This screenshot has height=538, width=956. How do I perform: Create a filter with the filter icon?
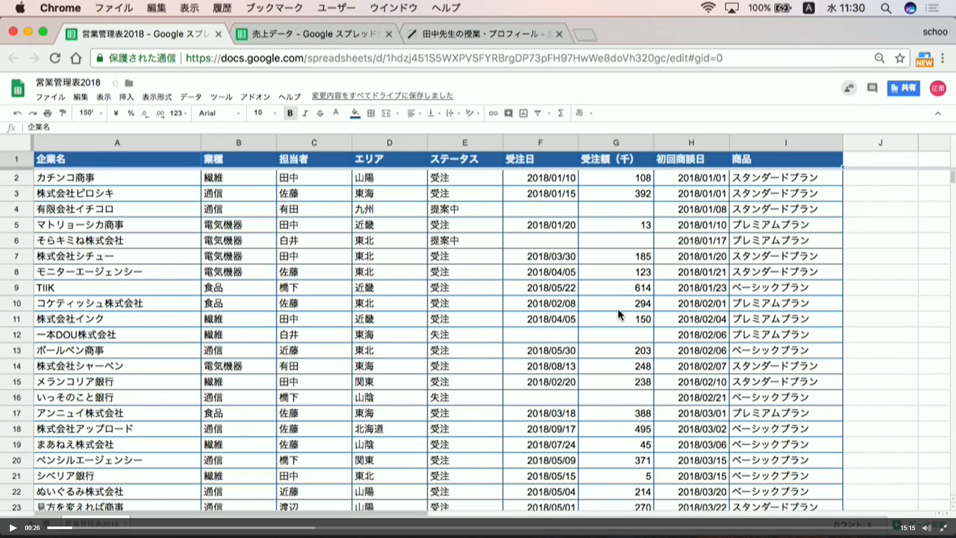coord(538,113)
